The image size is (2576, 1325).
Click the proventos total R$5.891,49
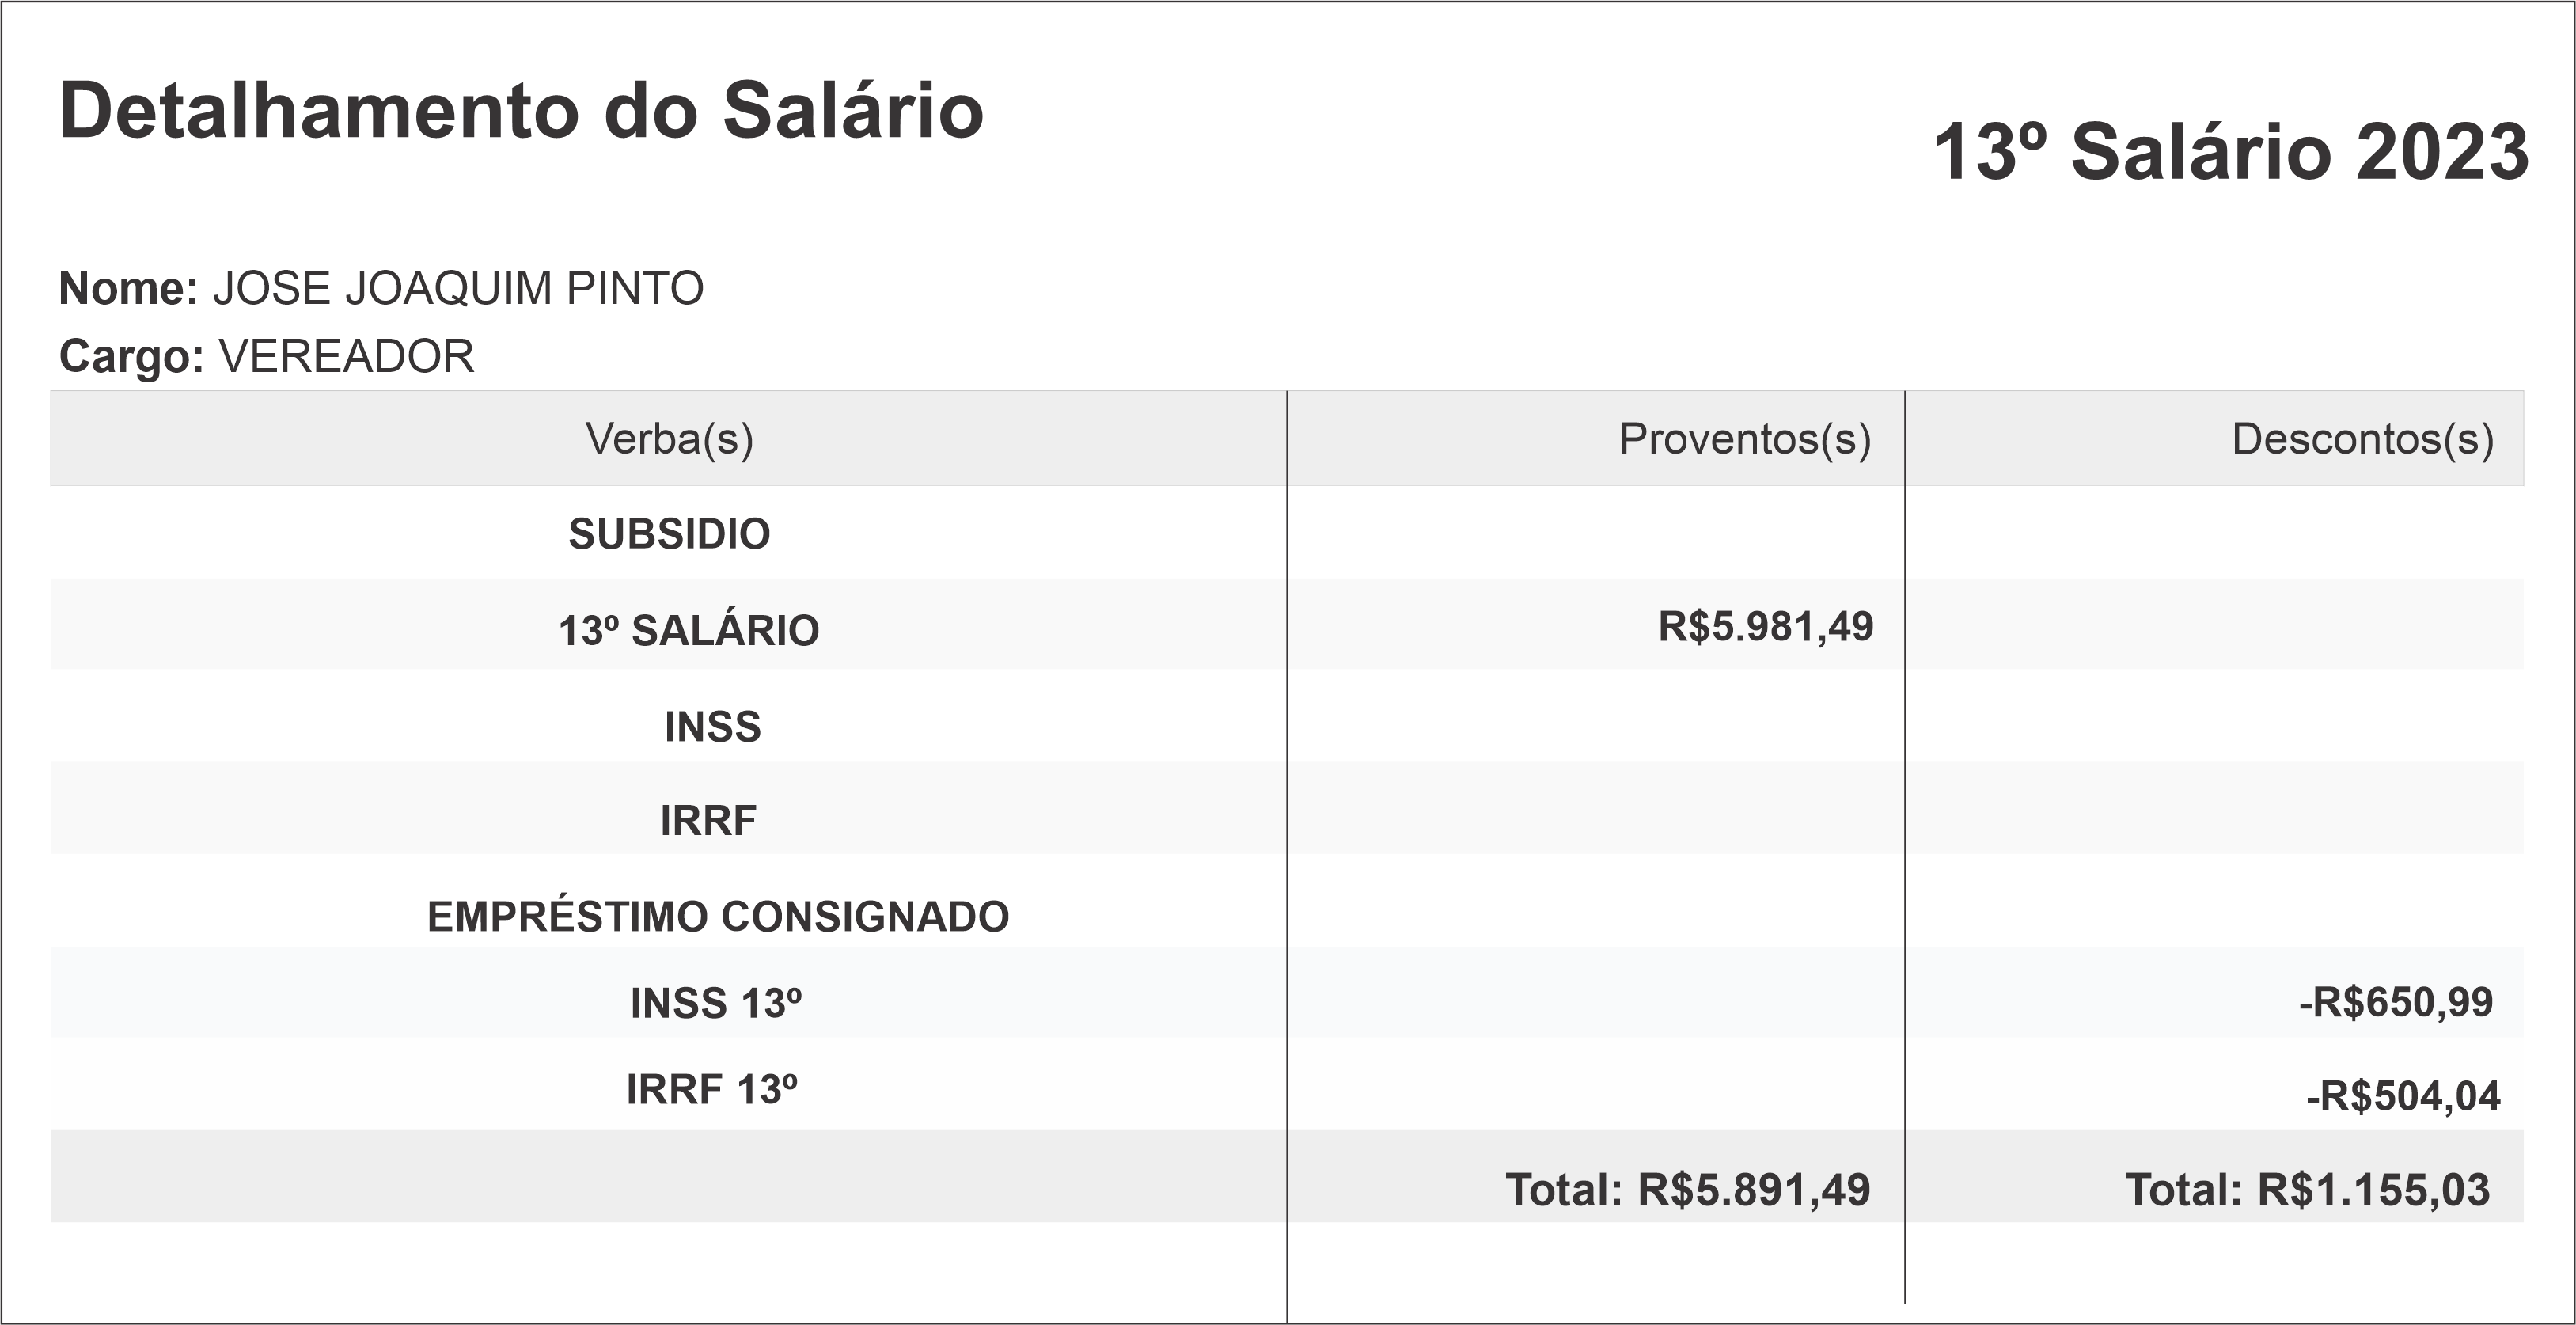(x=1687, y=1190)
